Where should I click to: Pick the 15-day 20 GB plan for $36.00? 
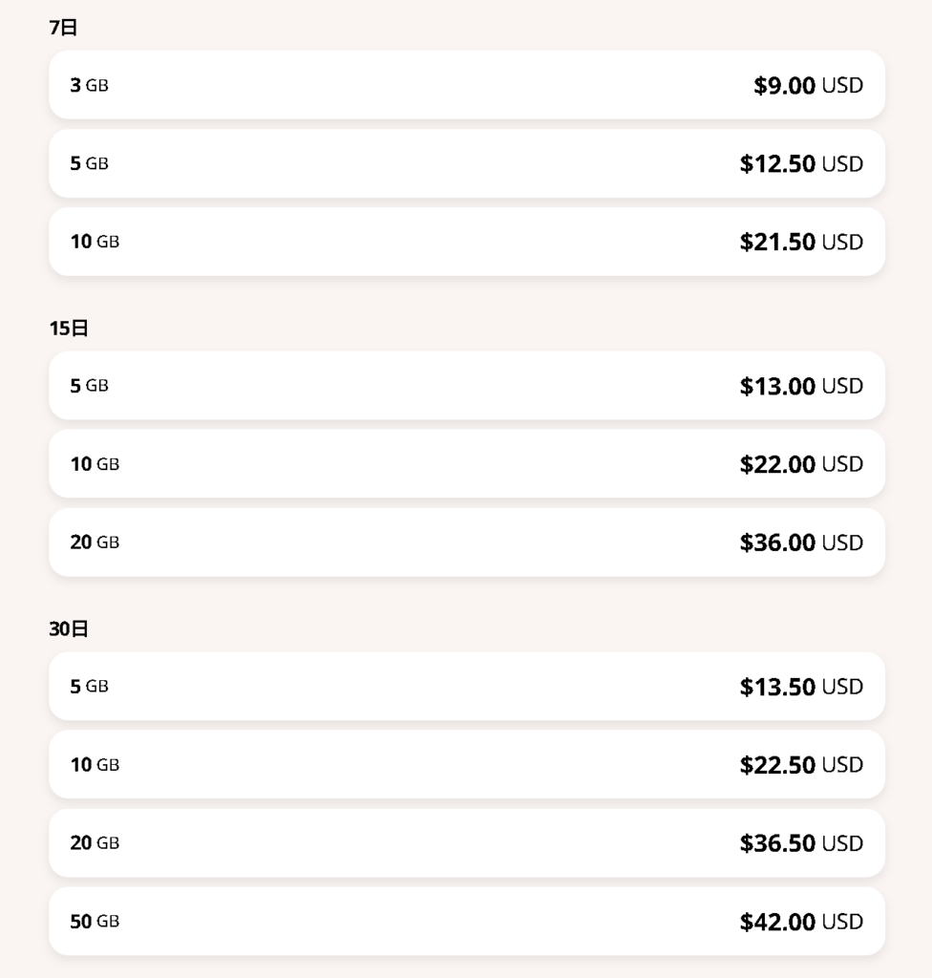click(467, 542)
